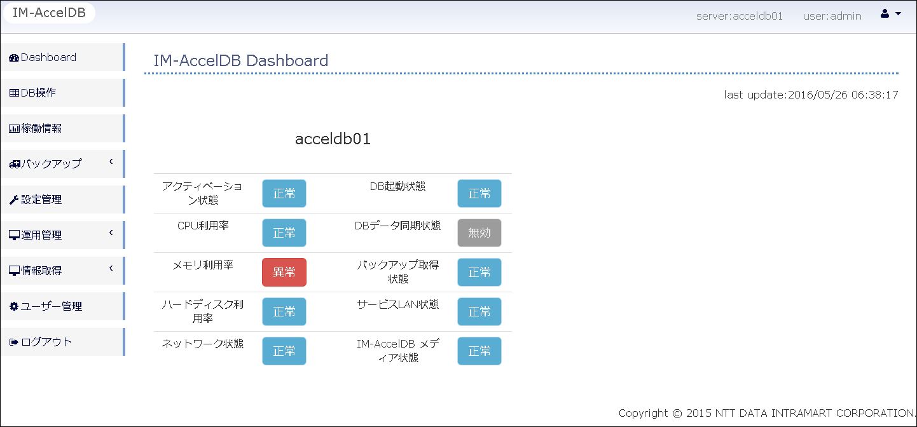Click 正常 button for CPU利用率

284,233
